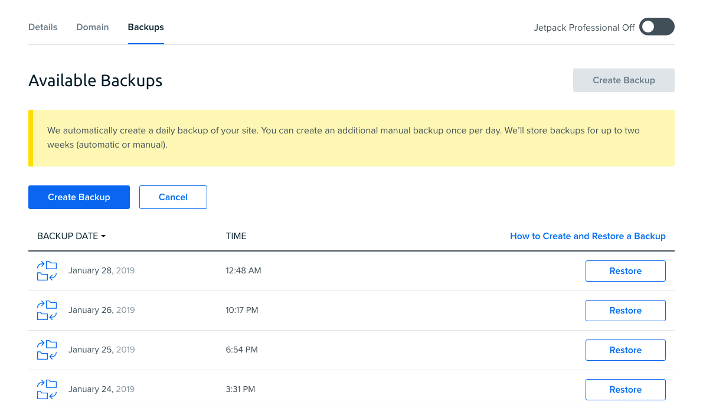703x408 pixels.
Task: Click the TIME column header
Action: [236, 236]
